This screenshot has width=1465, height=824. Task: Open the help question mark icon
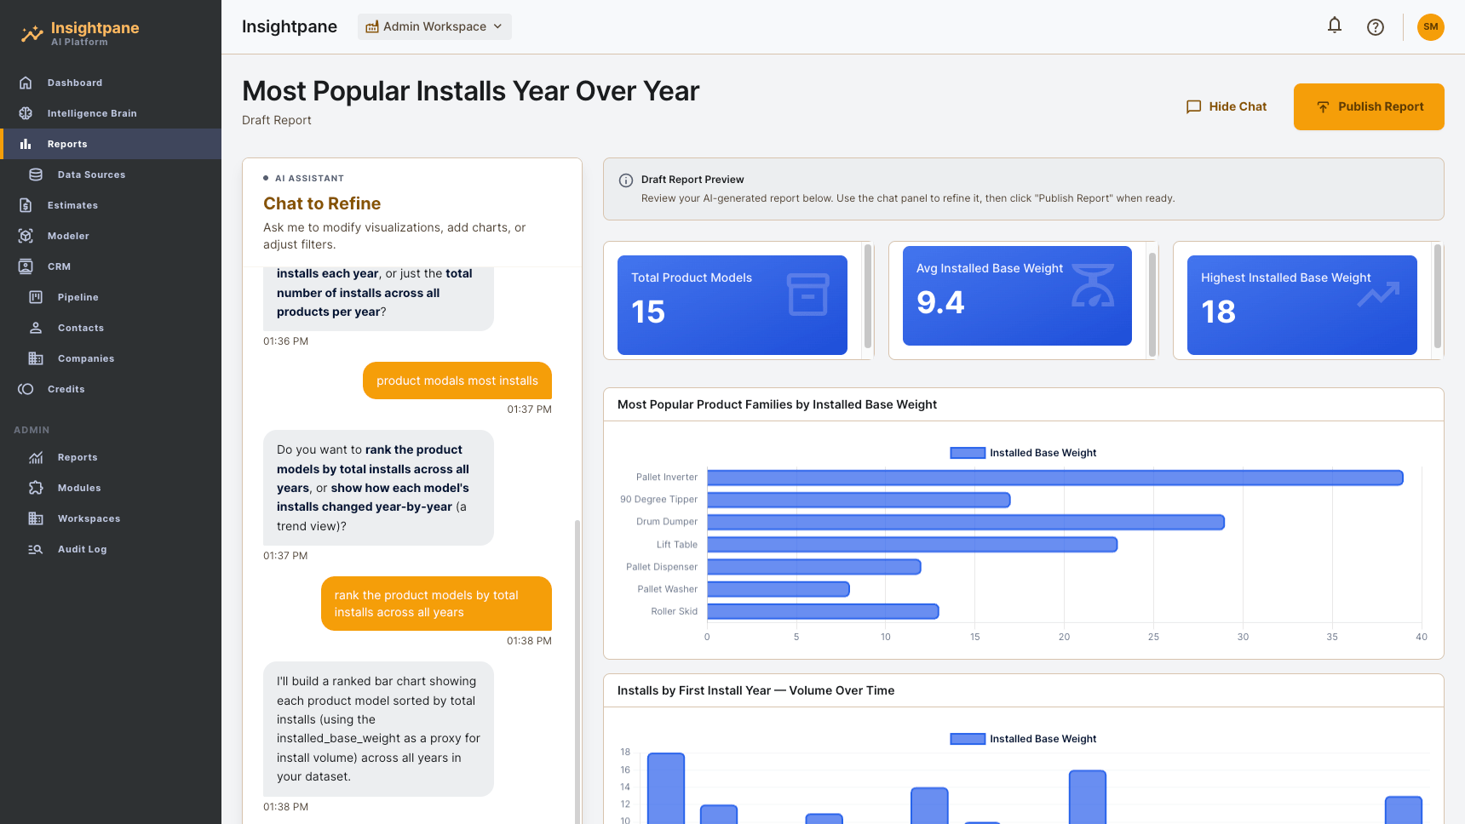click(1376, 27)
